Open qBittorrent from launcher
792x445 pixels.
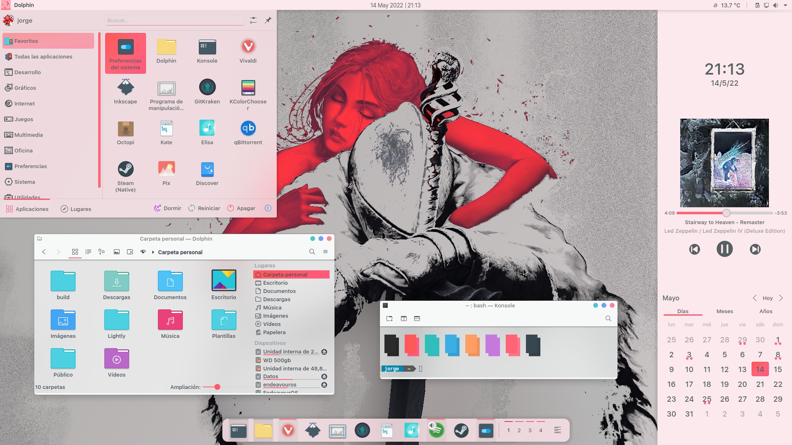tap(248, 133)
